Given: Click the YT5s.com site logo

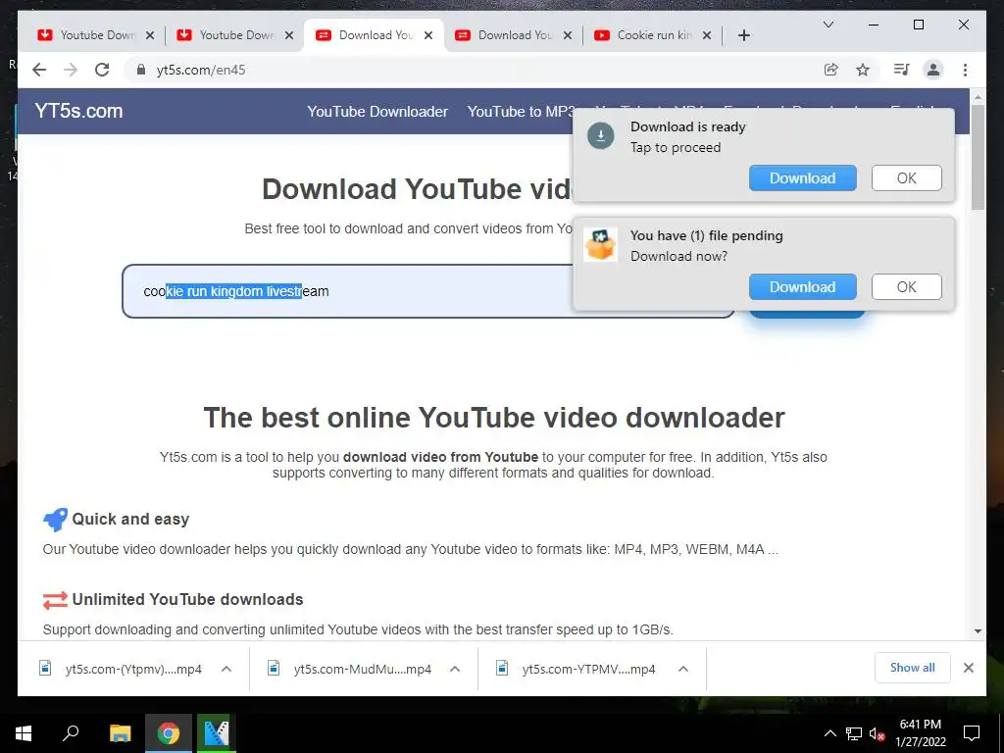Looking at the screenshot, I should click(78, 111).
